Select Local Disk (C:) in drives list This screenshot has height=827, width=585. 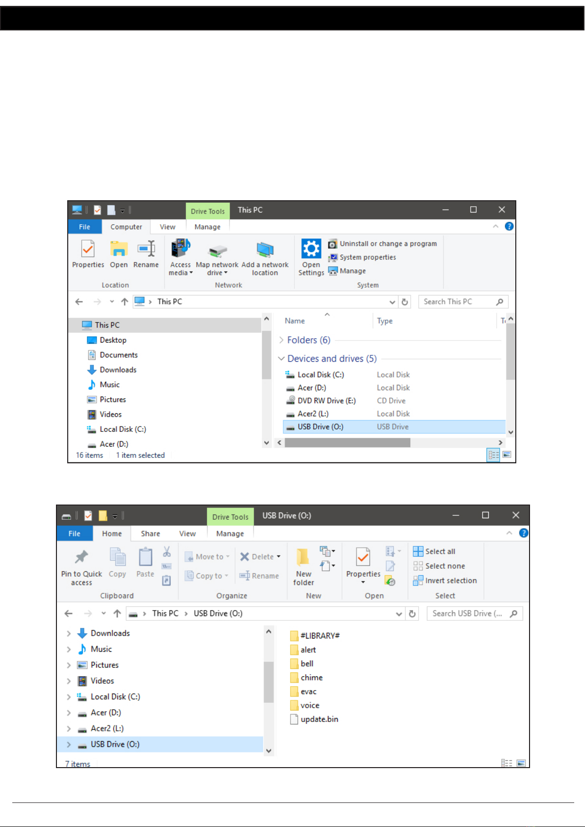point(321,374)
